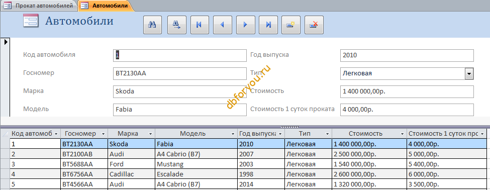The height and width of the screenshot is (190, 490).
Task: Add a new record button
Action: coord(291,25)
